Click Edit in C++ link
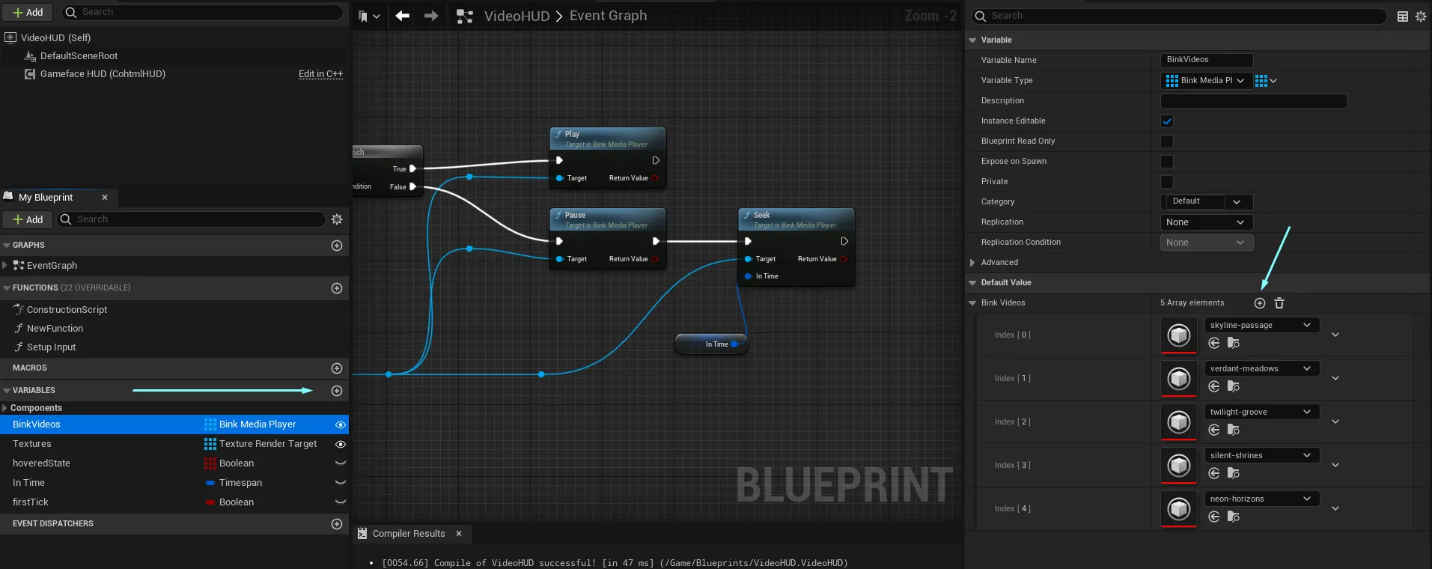 (x=320, y=74)
